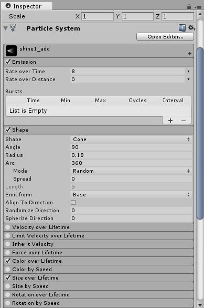Click the Radius field showing 0.18
Screen dimensions: 204x308
coord(131,155)
